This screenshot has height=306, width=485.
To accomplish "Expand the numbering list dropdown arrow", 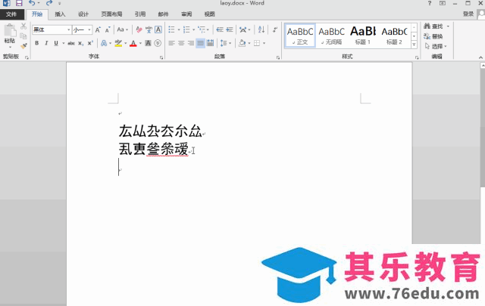I will [x=194, y=30].
